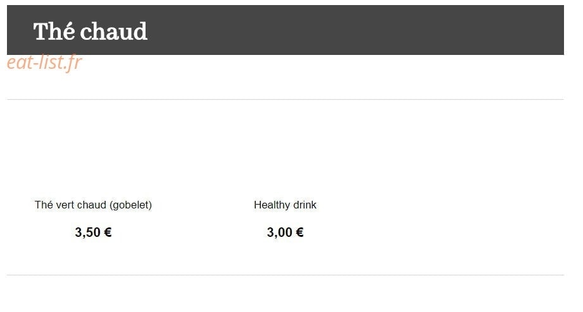Click the 3,50 € price
583x312 pixels.
(93, 232)
